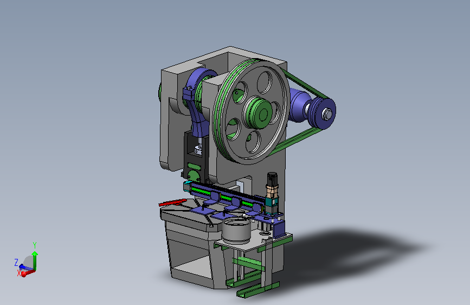Screen dimensions: 470x305
Task: Select the red lever beside the press table
Action: [x=172, y=202]
